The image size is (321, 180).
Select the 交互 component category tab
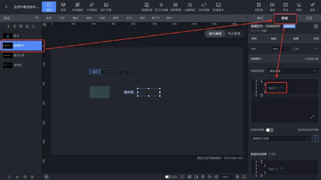(x=129, y=18)
